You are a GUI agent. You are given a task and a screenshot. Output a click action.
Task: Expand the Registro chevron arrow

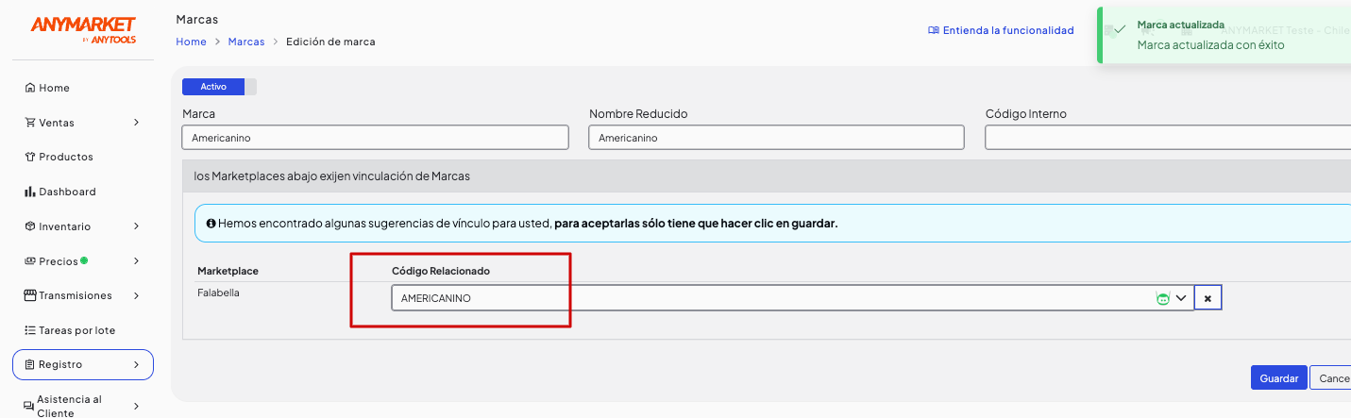[x=137, y=364]
